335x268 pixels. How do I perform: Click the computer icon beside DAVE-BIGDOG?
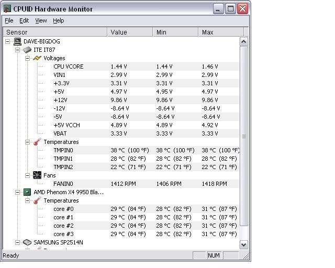coord(17,41)
